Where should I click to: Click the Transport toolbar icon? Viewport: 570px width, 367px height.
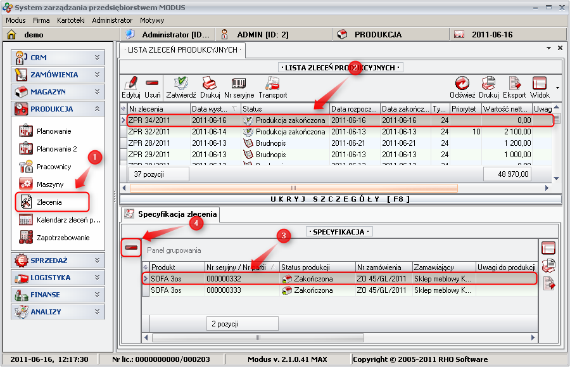point(273,84)
